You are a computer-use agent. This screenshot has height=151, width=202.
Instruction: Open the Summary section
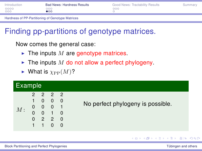[190, 5]
